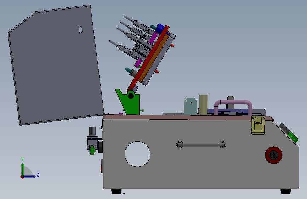This screenshot has height=199, width=307.
Task: Pick the front-left black rubber foot
Action: (x=116, y=192)
